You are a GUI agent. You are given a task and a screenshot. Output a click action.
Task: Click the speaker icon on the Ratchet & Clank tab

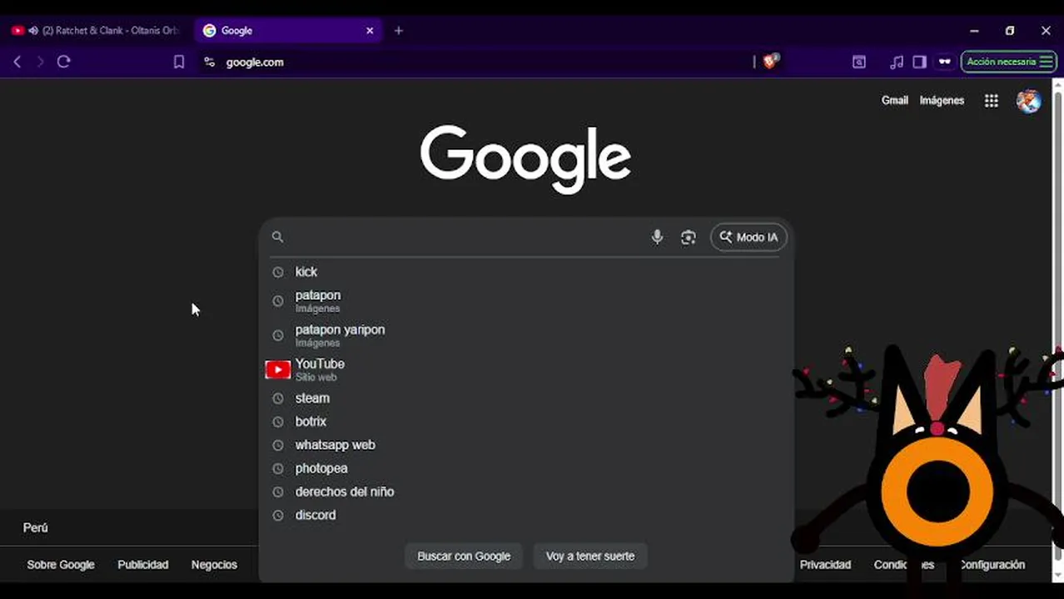pyautogui.click(x=33, y=31)
